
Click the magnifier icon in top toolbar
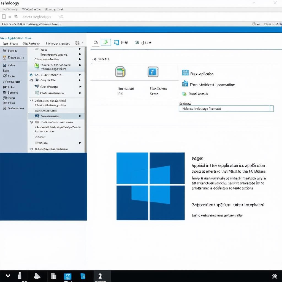tap(16, 17)
